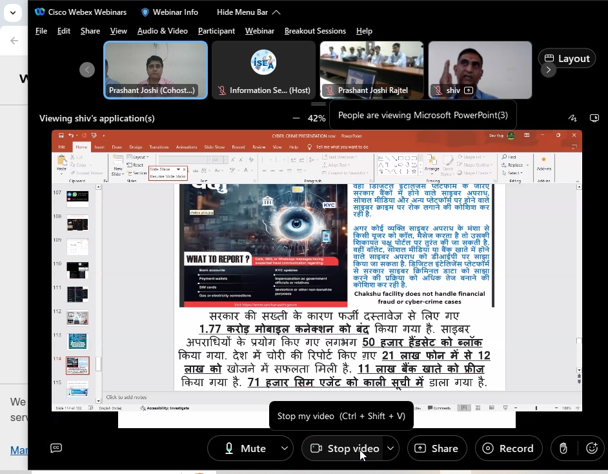Open Webinar Info

point(170,12)
